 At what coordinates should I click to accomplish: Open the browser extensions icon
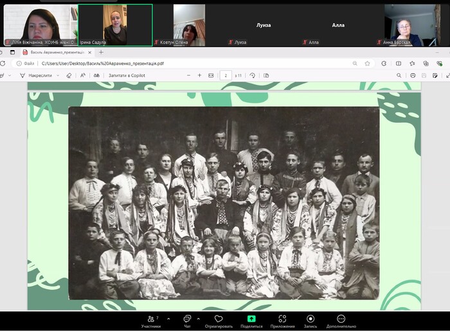384,64
